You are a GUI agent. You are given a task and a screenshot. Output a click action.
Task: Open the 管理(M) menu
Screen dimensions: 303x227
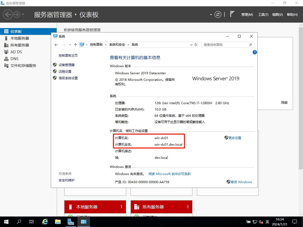[x=247, y=15]
